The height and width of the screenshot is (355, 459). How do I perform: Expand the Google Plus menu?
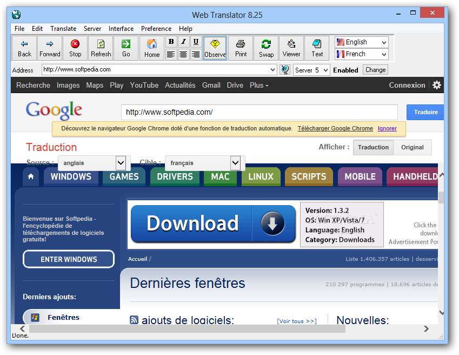click(259, 86)
